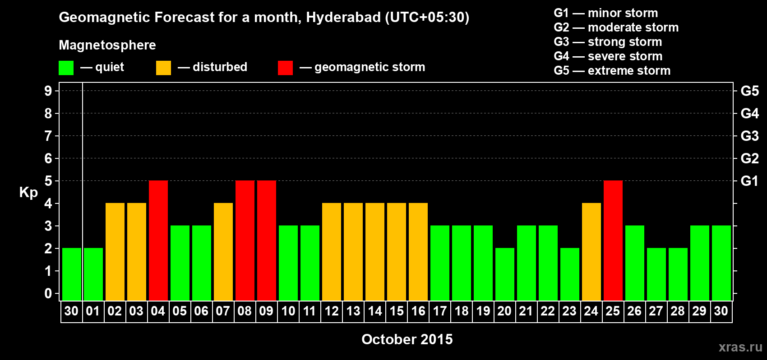Click the Kp axis value 0
Screen dimensions: 767x360
tap(48, 293)
